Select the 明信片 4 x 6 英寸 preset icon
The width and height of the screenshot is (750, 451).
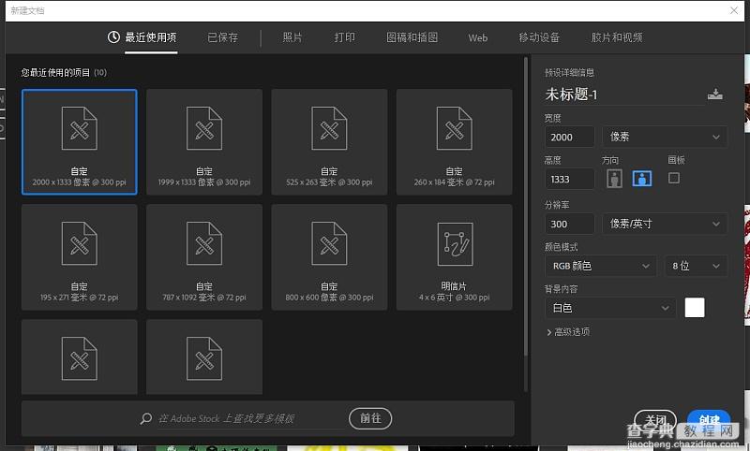coord(455,244)
